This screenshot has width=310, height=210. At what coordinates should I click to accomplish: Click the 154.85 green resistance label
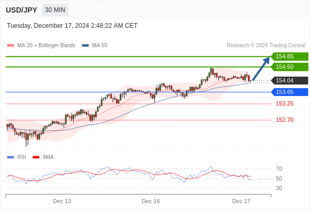[290, 57]
